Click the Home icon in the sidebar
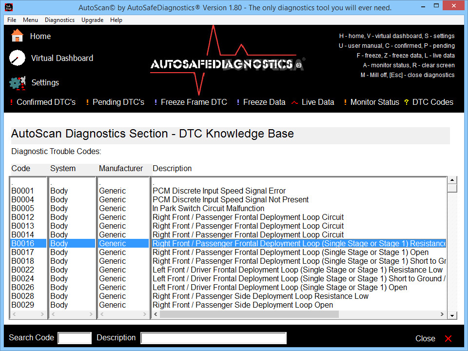Image resolution: width=468 pixels, height=351 pixels. pos(17,36)
